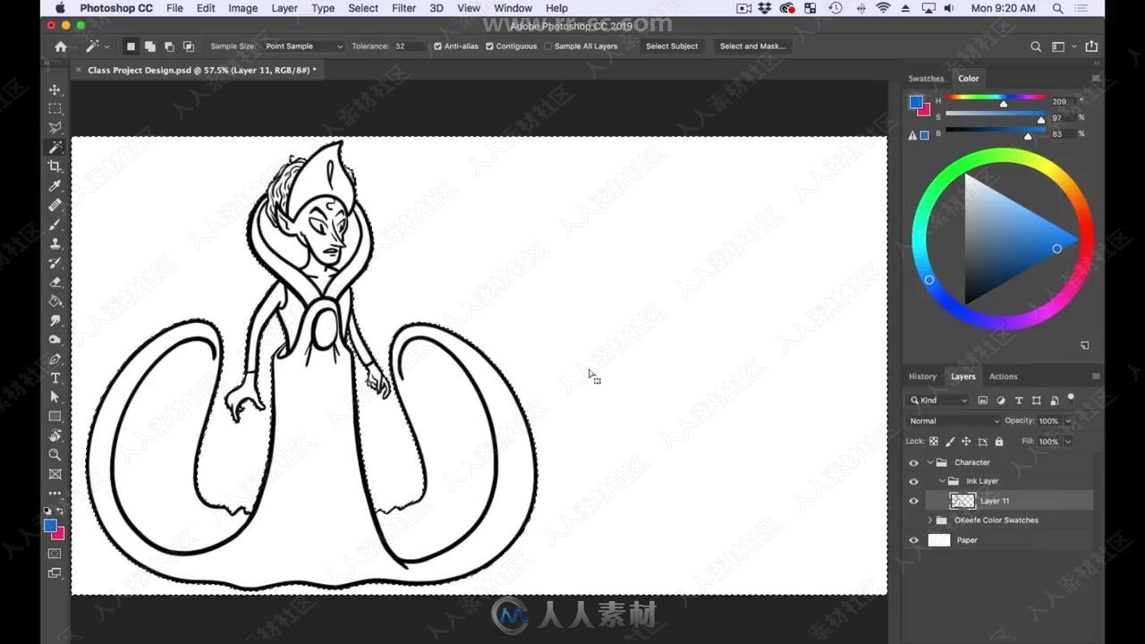Open the Select menu
Screen dimensions: 1145x644
[362, 8]
